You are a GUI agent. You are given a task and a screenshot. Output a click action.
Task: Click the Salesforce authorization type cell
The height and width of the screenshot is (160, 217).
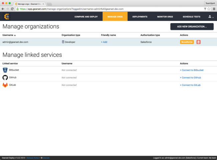pyautogui.click(x=146, y=42)
